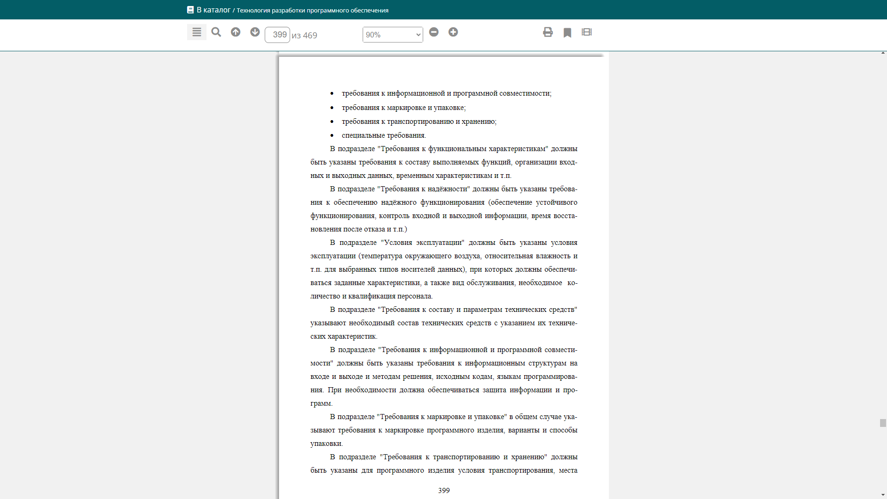Open the table of contents sidebar
Screen dimensions: 887x499
[196, 32]
